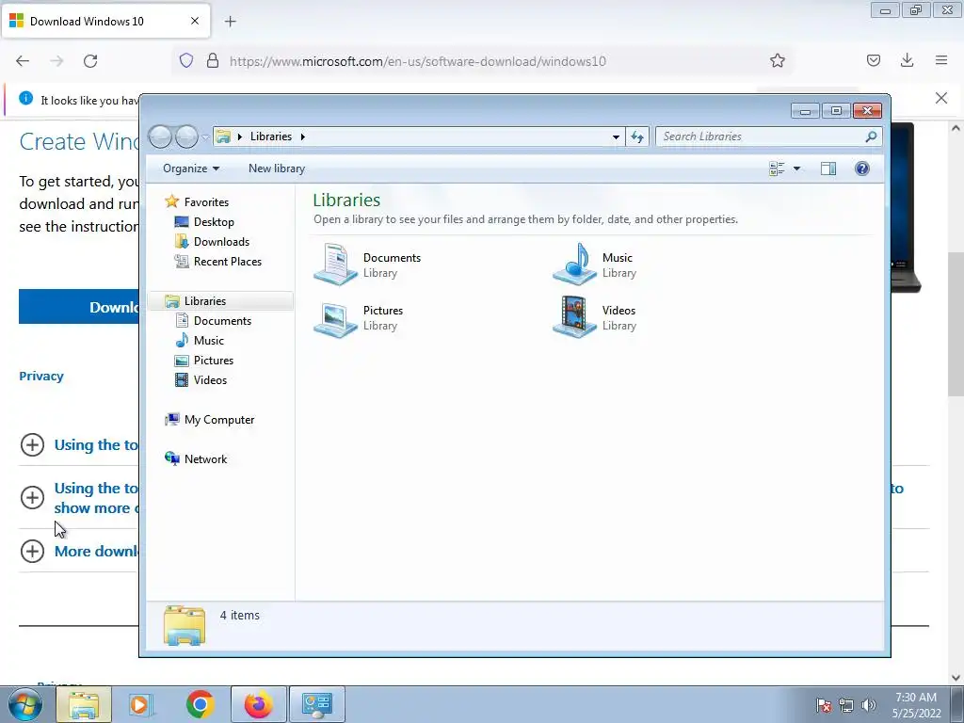Viewport: 964px width, 723px height.
Task: Open recent pages dropdown beside navigation buttons
Action: pyautogui.click(x=205, y=137)
